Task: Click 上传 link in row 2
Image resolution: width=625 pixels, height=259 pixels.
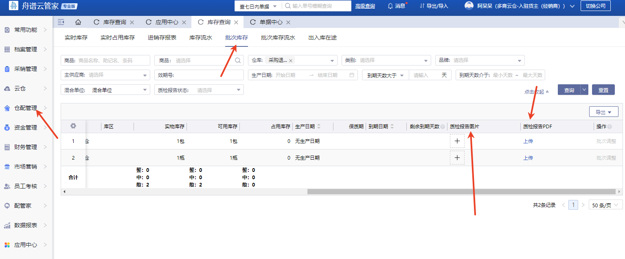Action: [528, 158]
